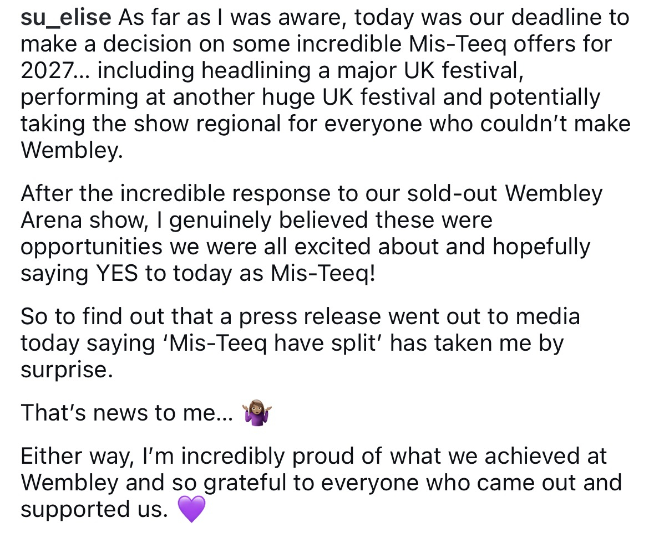654x533 pixels.
Task: Select the phrase "headlining a major UK festival"
Action: click(362, 71)
